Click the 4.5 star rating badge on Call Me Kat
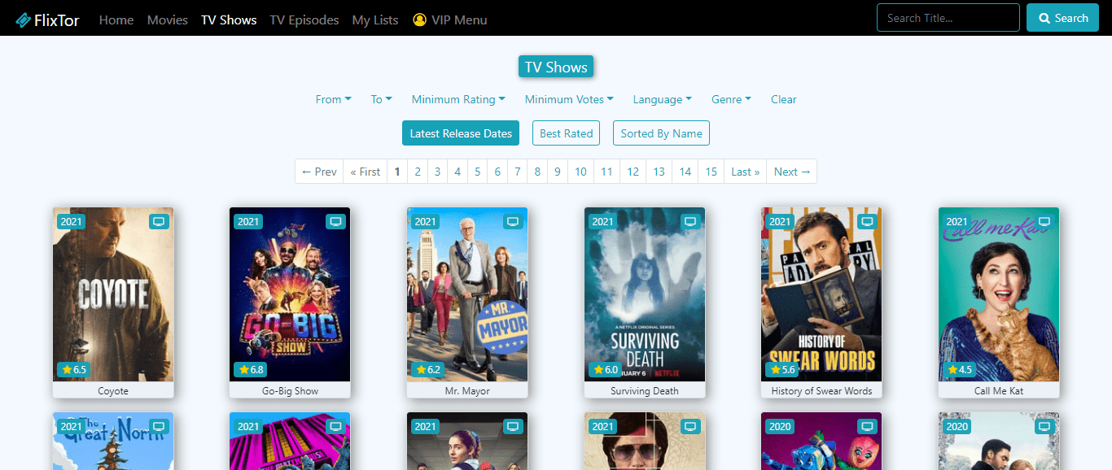The width and height of the screenshot is (1112, 470). pyautogui.click(x=959, y=369)
